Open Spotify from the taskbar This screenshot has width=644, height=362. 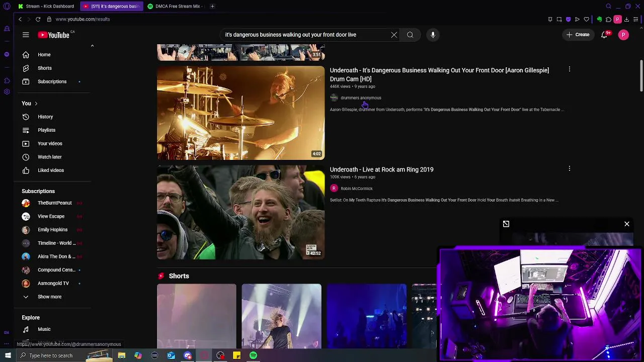pos(253,355)
